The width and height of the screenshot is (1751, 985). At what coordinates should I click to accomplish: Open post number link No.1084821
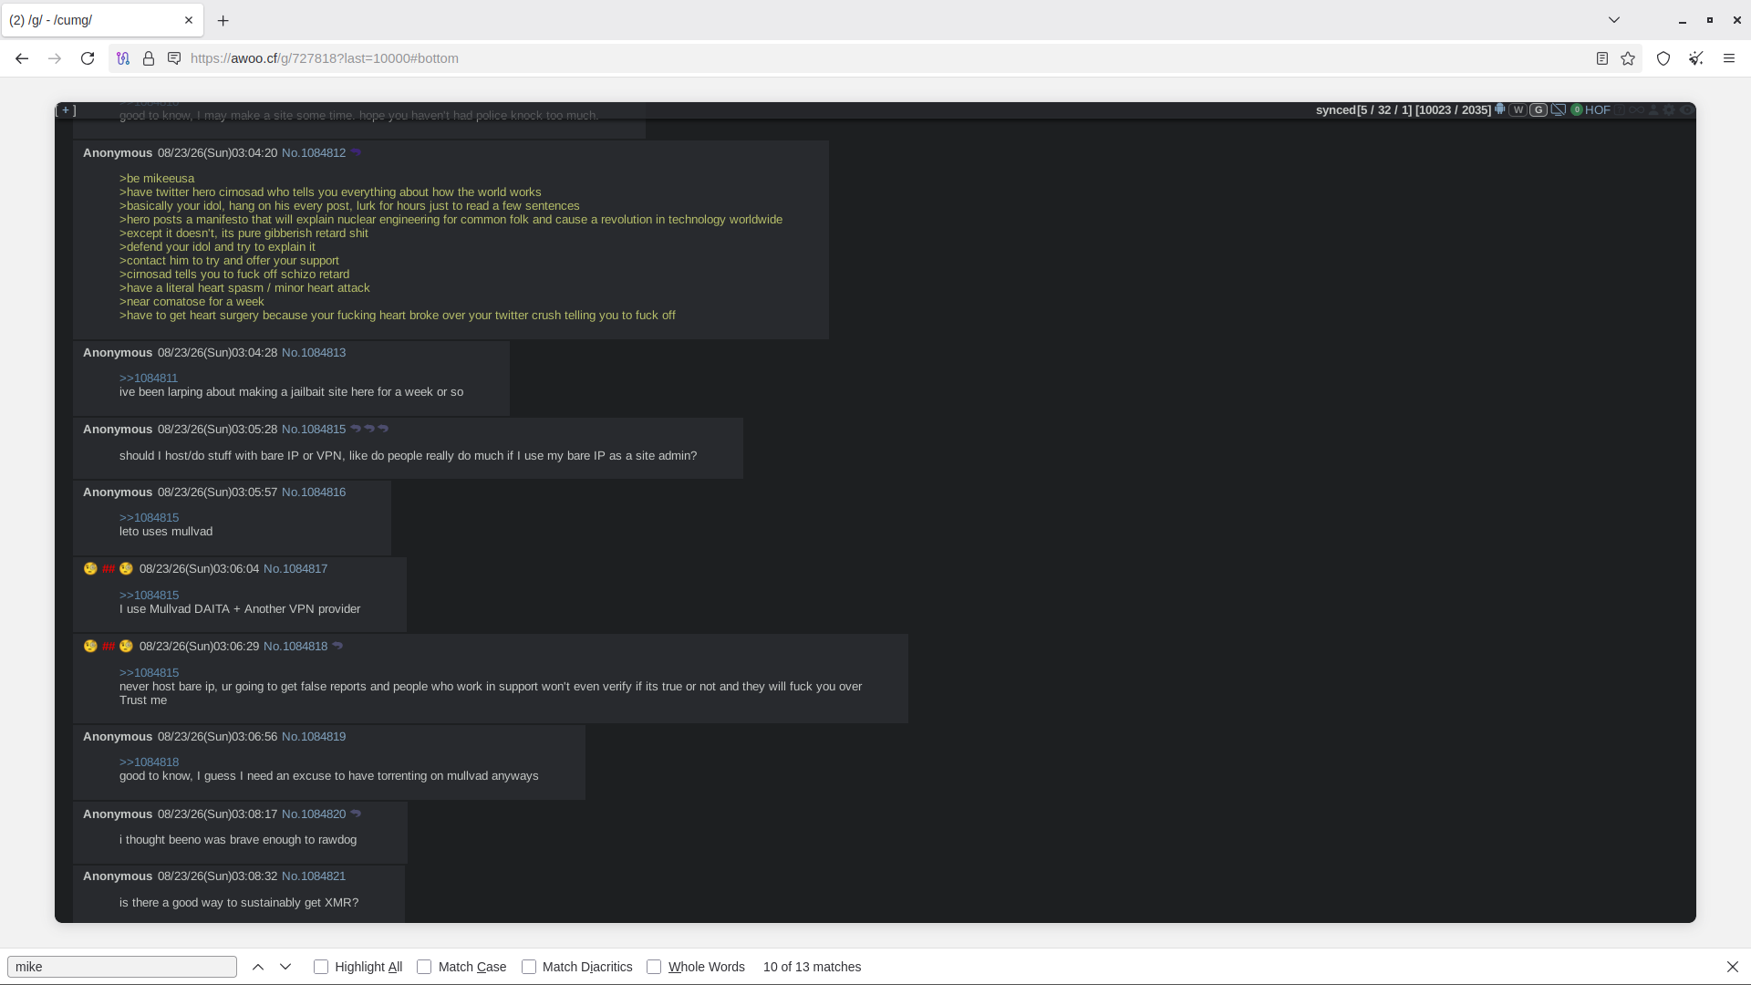[x=314, y=876]
